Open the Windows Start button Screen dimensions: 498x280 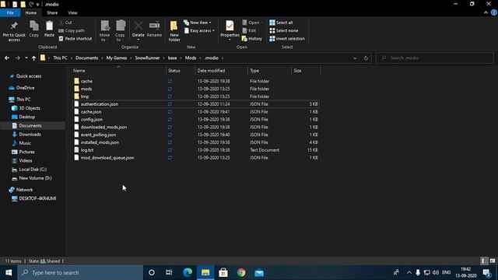[9, 272]
